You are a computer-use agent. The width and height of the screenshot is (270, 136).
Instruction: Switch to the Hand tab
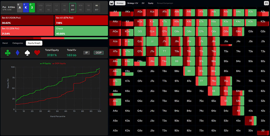tap(5, 43)
